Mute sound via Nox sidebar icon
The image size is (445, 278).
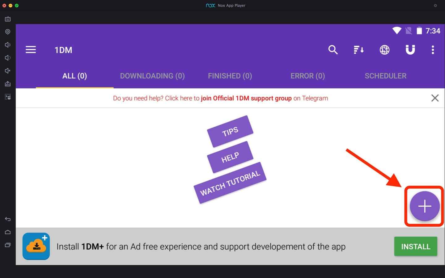pyautogui.click(x=8, y=71)
